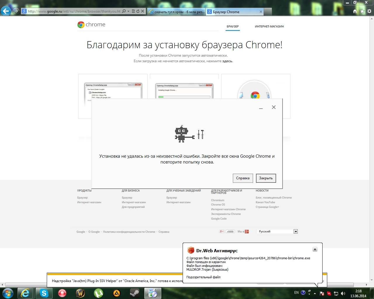Click the Google+ 'Мы в' badge icon
Image resolution: width=374 pixels, height=299 pixels.
pos(247,232)
